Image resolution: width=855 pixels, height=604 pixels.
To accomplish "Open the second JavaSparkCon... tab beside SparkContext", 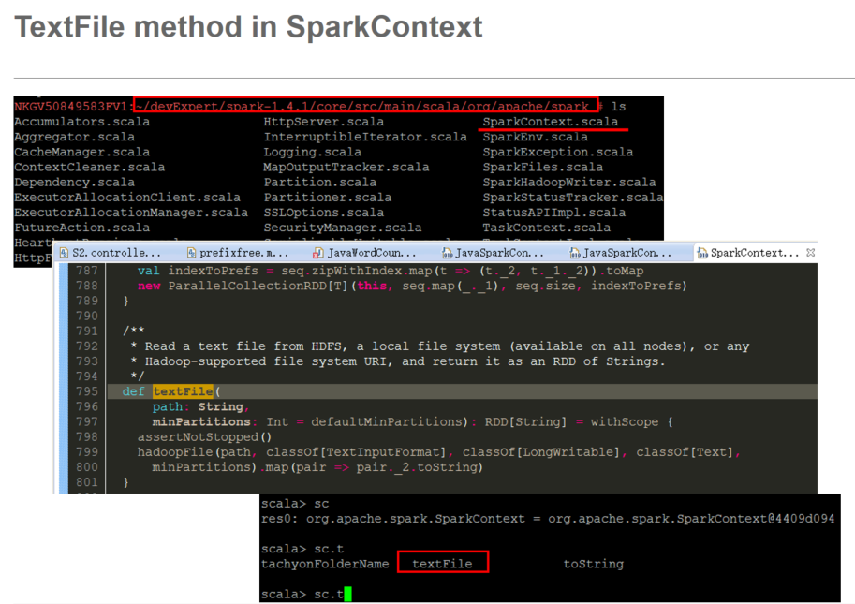I will 621,253.
